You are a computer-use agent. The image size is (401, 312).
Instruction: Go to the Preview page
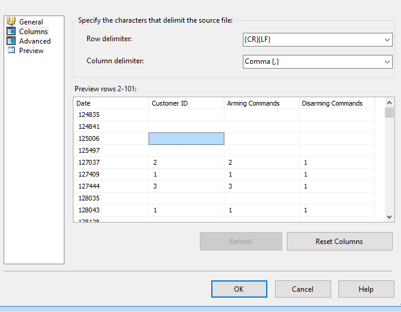click(31, 51)
